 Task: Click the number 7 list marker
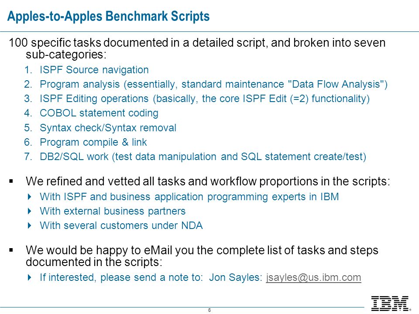[28, 157]
